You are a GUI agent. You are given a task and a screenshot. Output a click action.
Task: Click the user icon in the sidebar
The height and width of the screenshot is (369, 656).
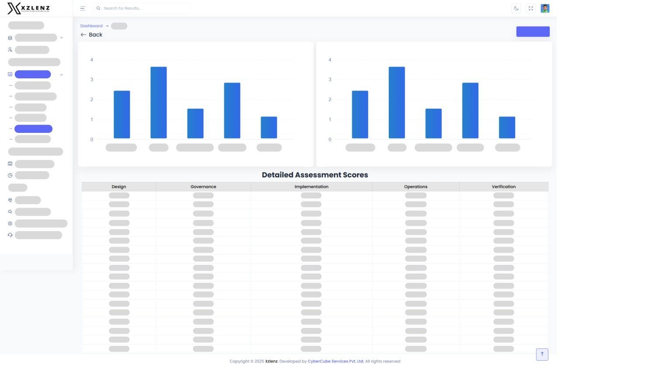(10, 50)
